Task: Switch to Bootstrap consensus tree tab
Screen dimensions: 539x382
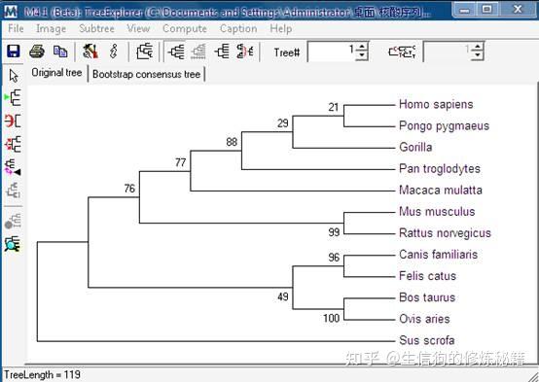Action: tap(147, 74)
